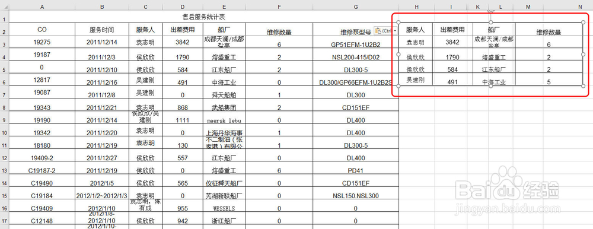This screenshot has width=593, height=229.
Task: Click the pasted picture's bottom-left corner sizing handle
Action: (398, 86)
